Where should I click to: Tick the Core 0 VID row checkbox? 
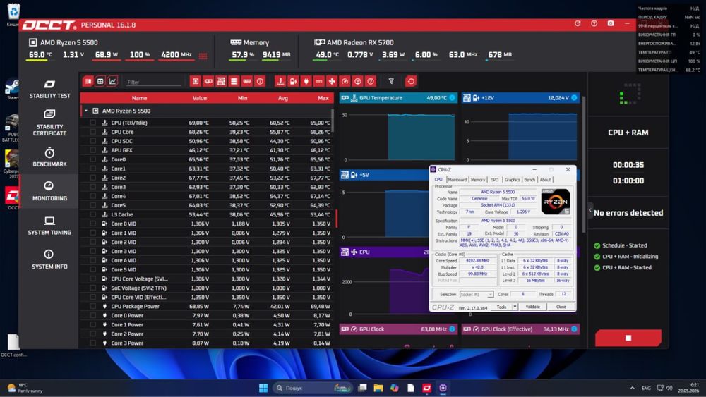click(x=92, y=224)
